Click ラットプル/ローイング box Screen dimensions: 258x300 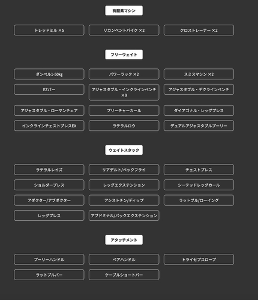pos(199,200)
